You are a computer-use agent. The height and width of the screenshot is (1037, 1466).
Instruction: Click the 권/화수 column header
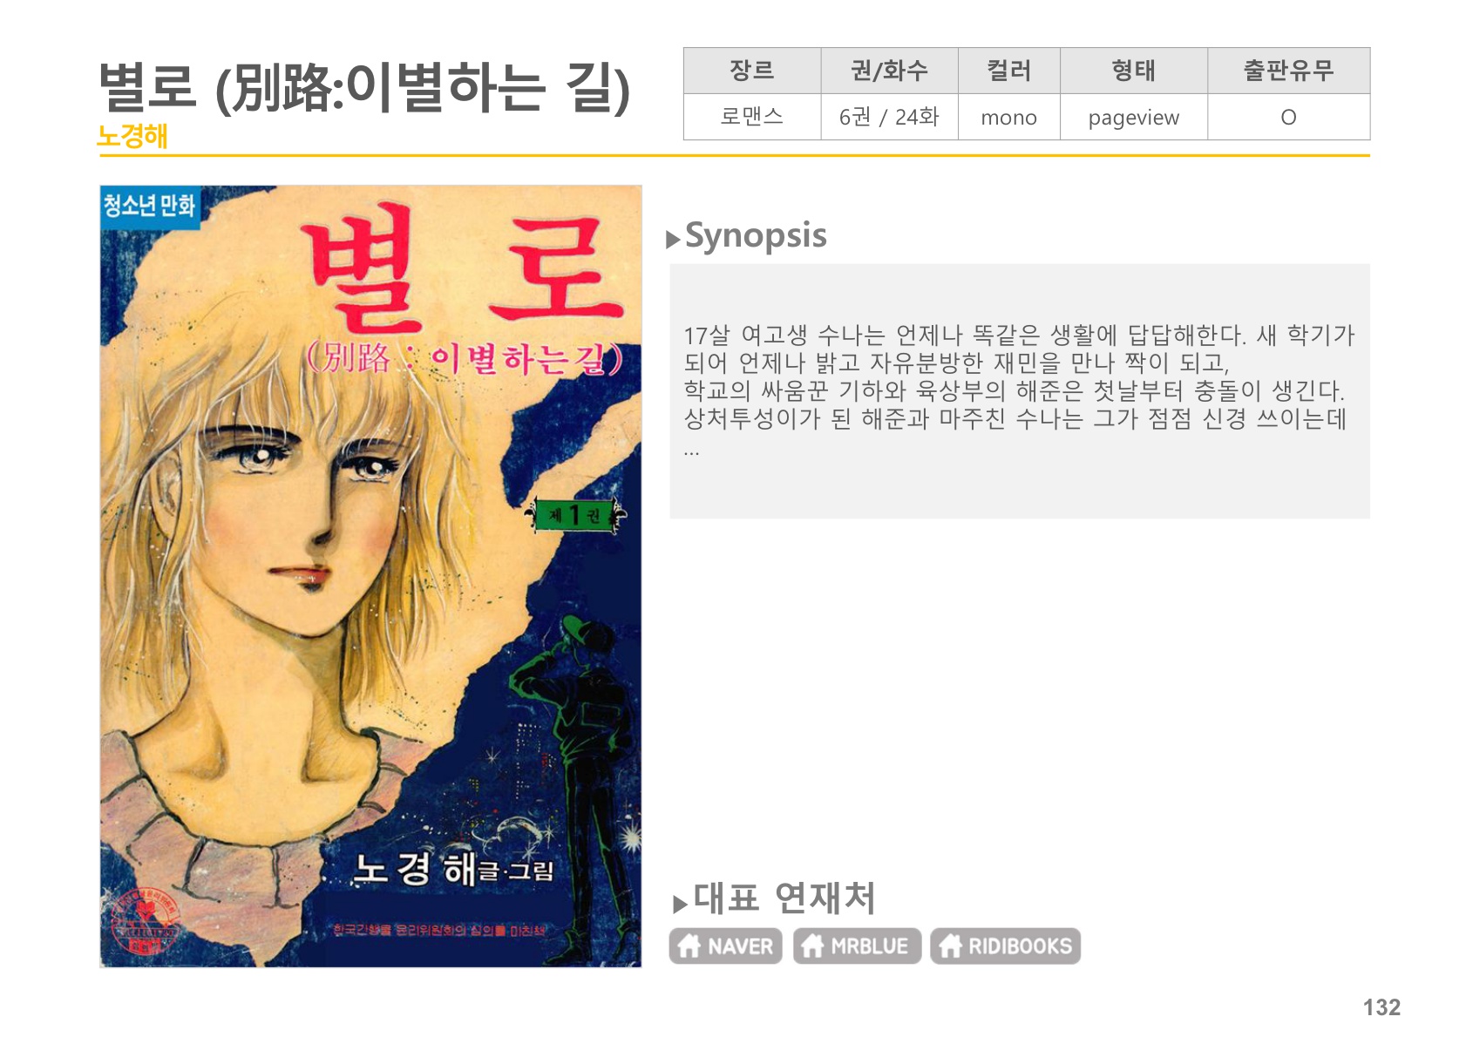[x=889, y=71]
